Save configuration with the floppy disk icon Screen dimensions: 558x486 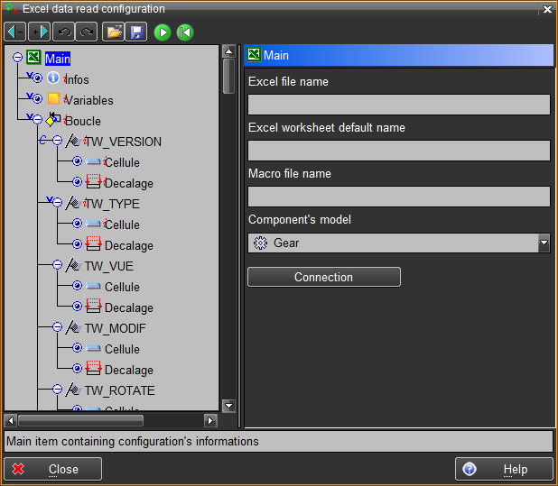[x=136, y=32]
